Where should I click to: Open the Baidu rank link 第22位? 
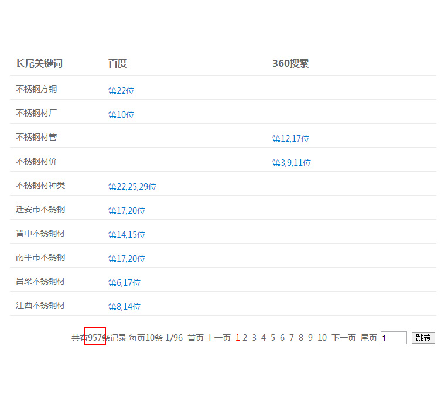tap(121, 91)
